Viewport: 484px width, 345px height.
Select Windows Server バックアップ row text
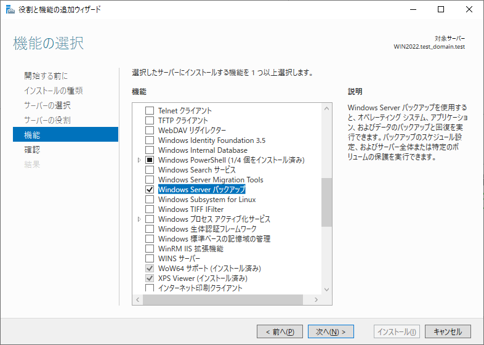click(x=202, y=189)
